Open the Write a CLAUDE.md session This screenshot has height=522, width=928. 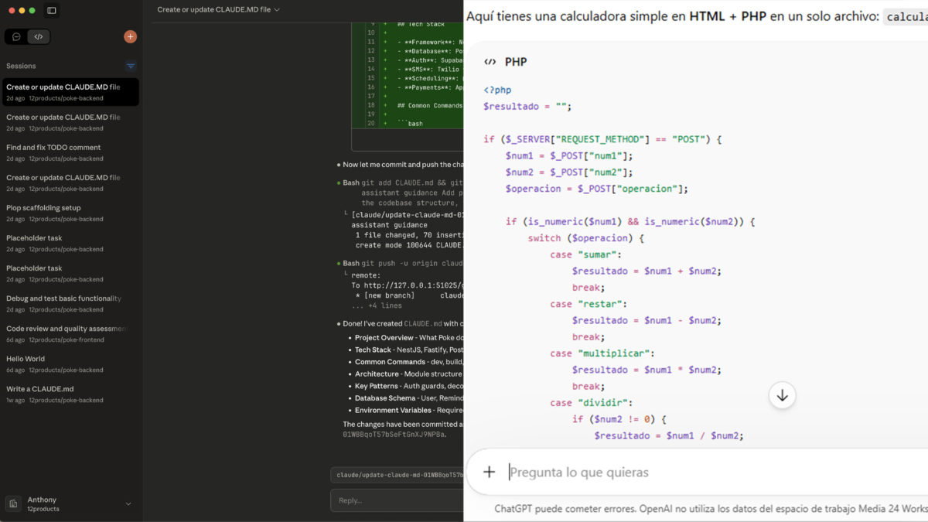pyautogui.click(x=71, y=394)
